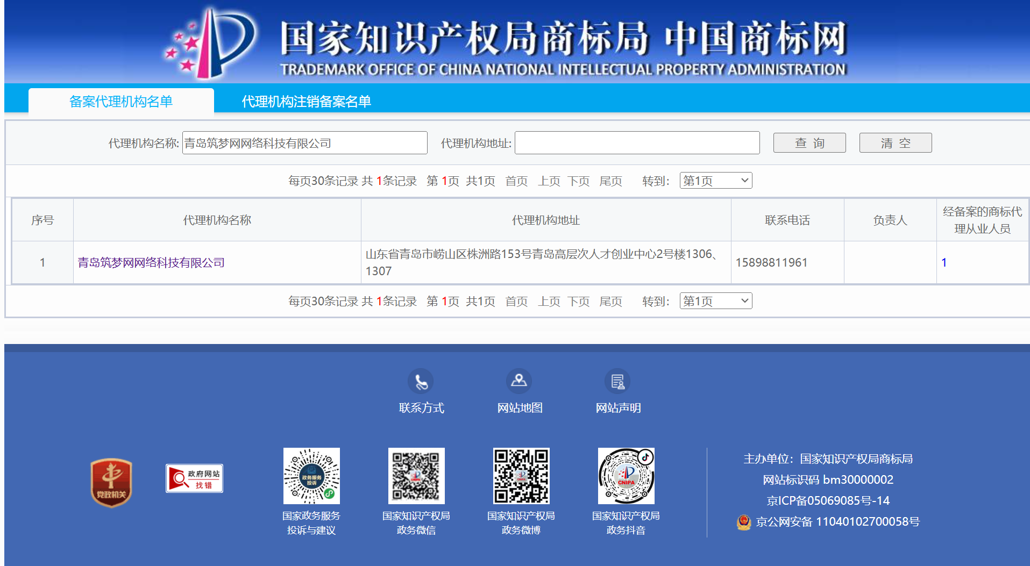
Task: Click the 网站声明 footer text link
Action: click(618, 408)
